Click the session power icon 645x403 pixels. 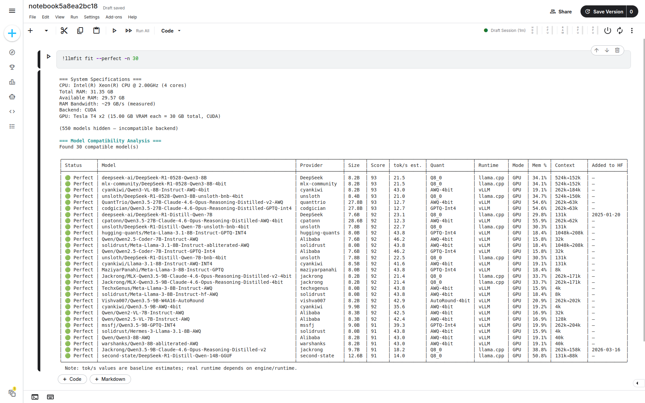tap(607, 31)
